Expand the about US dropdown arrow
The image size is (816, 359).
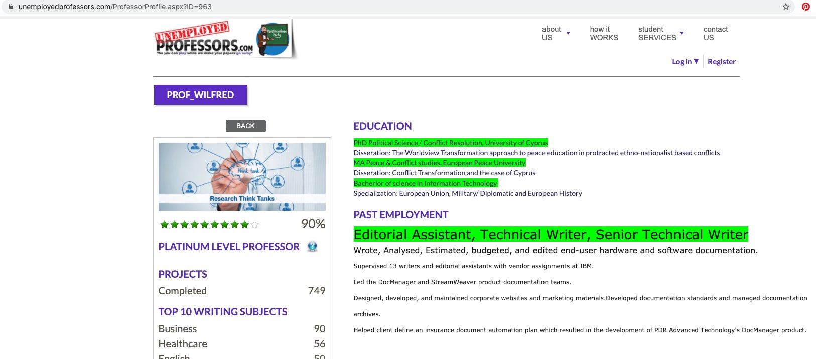pos(568,33)
